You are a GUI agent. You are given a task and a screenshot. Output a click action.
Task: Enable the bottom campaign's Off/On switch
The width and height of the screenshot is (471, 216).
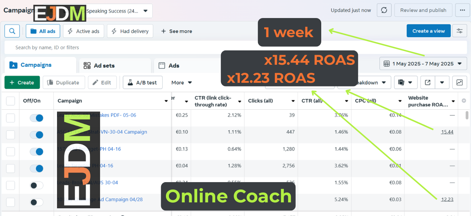coord(36,202)
